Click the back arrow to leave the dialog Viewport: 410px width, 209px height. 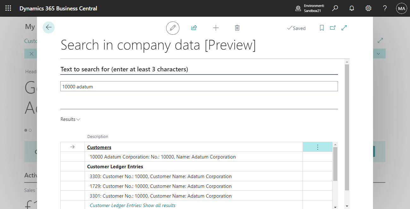(x=49, y=27)
